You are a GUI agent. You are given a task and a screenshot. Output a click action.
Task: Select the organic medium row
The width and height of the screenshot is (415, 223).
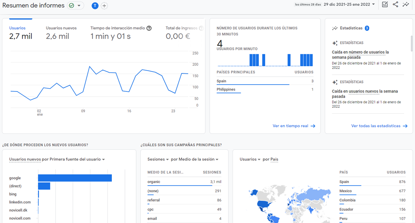click(184, 182)
